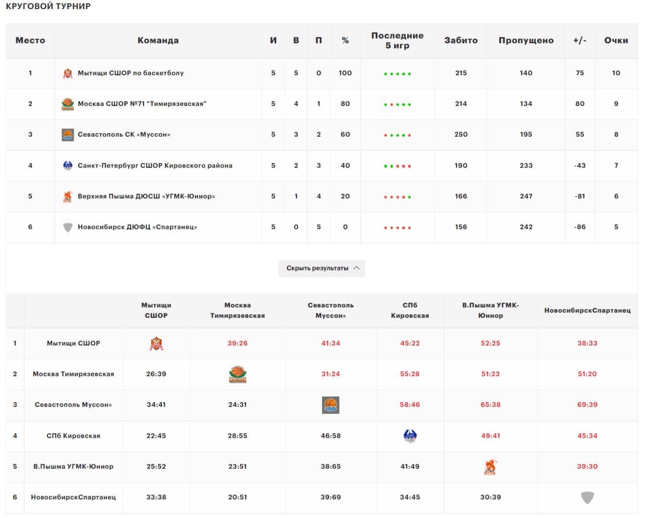Click points value 10 for Мытищи СШОР

pyautogui.click(x=616, y=73)
